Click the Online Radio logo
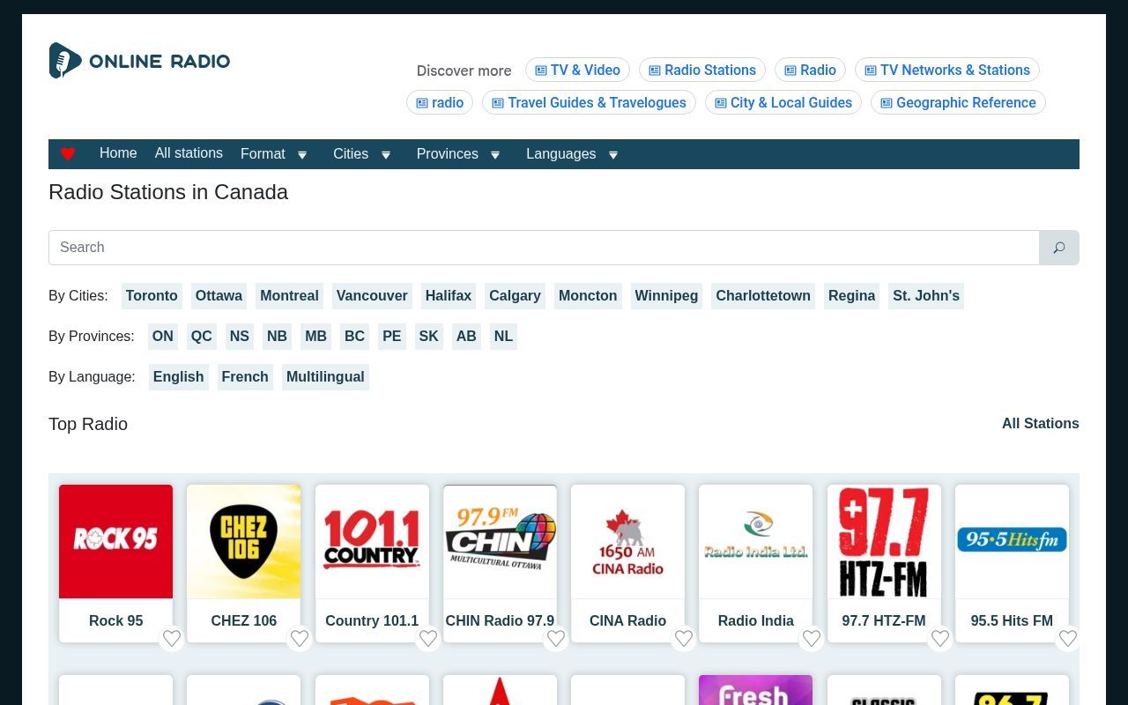The width and height of the screenshot is (1128, 705). coord(139,61)
